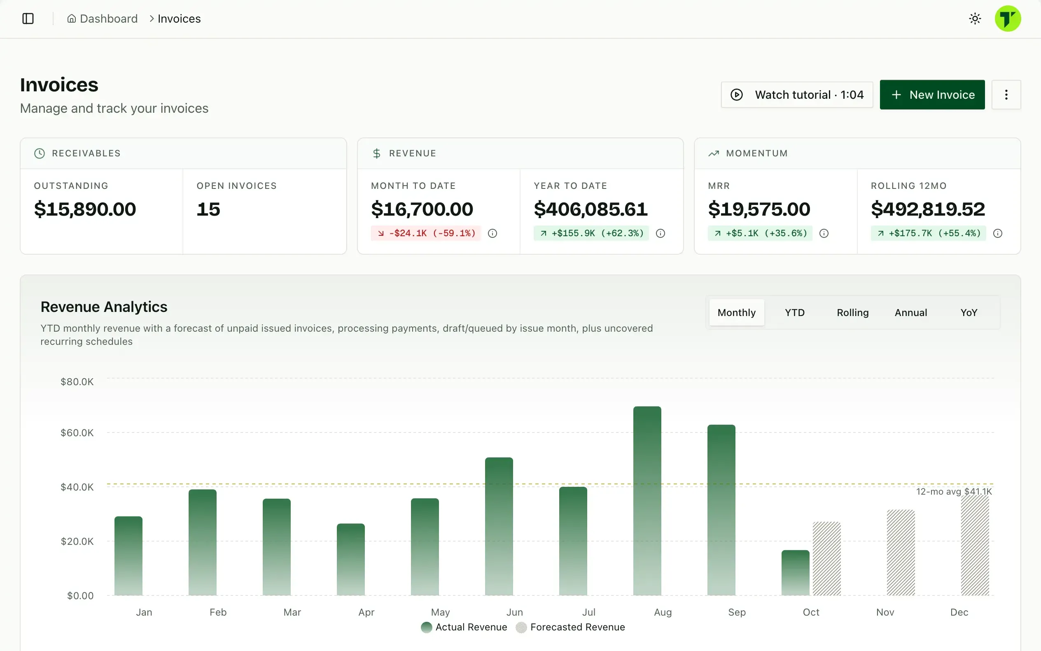
Task: Switch to the YTD tab
Action: click(794, 313)
